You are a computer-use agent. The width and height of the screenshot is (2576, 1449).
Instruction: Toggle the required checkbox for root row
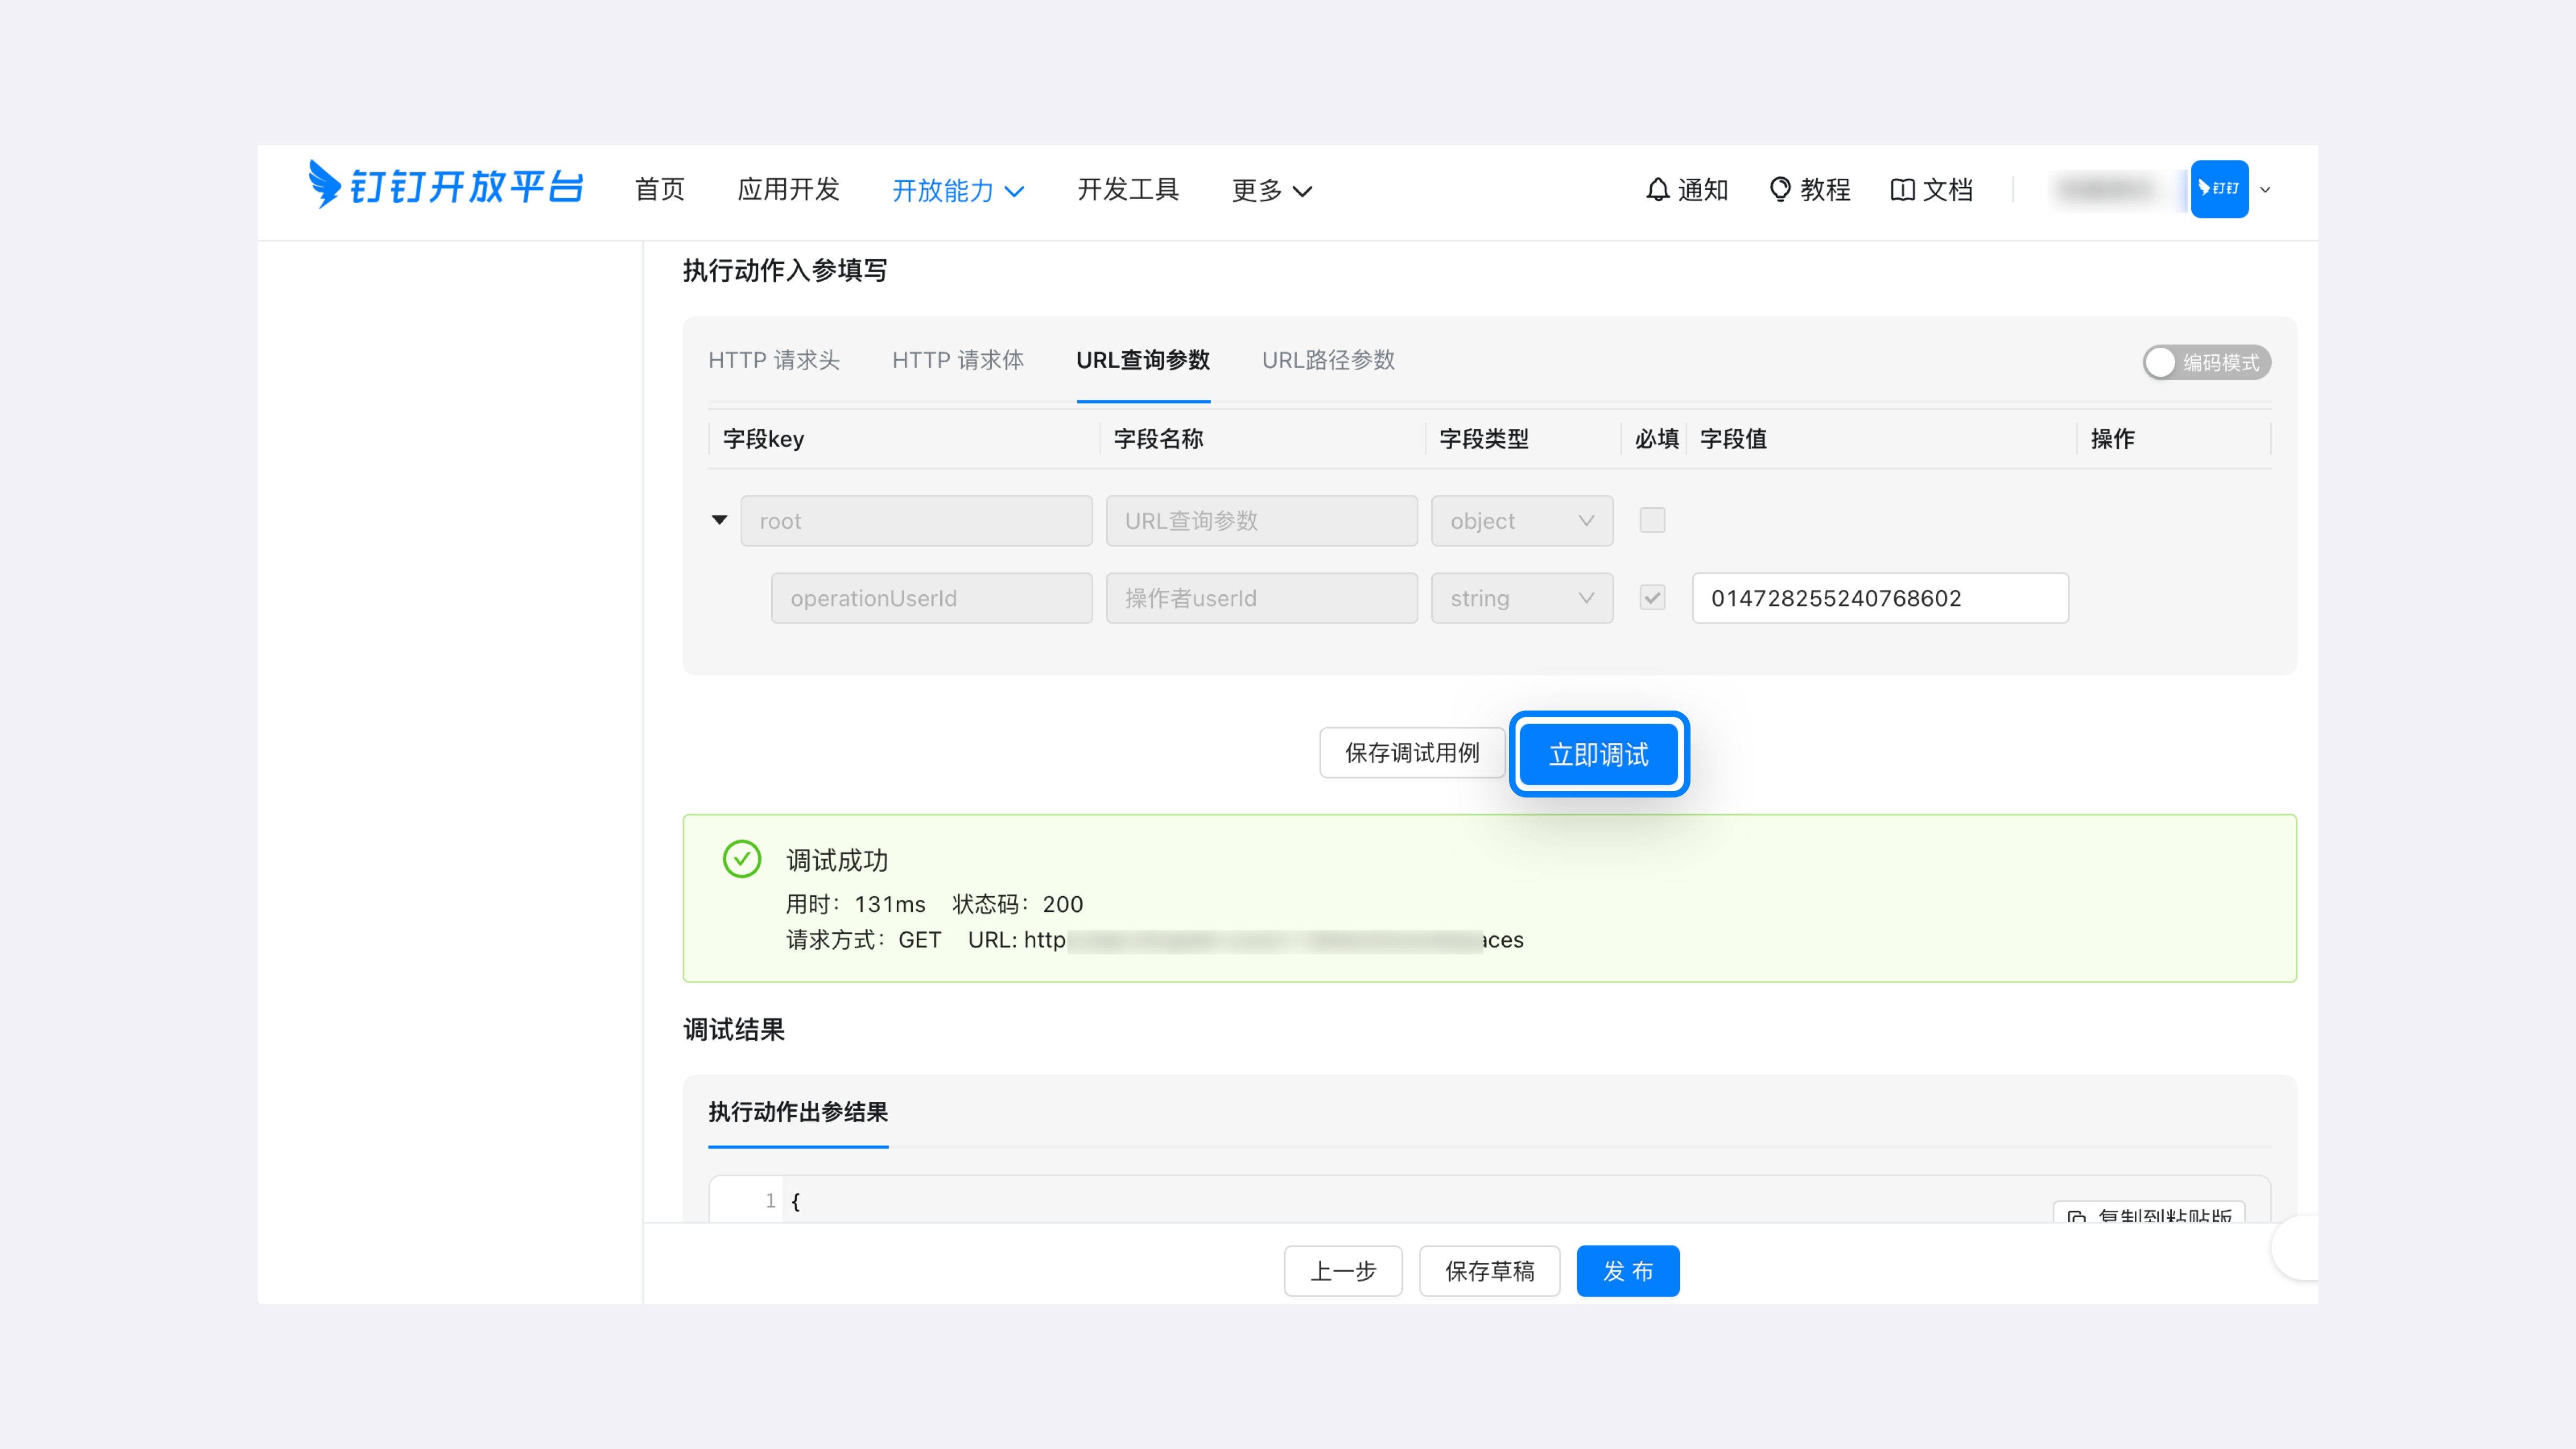pos(1652,520)
